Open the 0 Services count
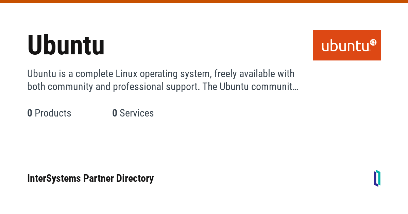The height and width of the screenshot is (214, 408). 133,113
